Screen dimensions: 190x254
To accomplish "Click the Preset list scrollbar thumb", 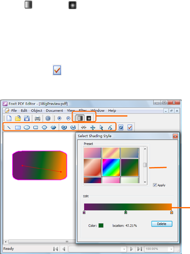I will click(x=145, y=165).
